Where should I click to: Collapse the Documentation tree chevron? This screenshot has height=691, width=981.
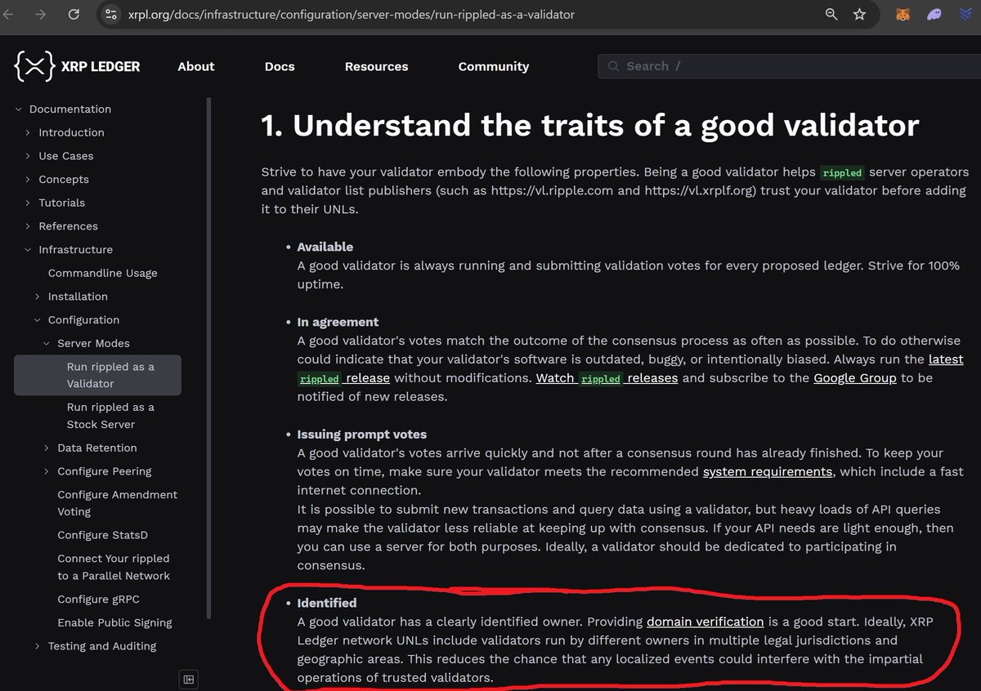19,109
